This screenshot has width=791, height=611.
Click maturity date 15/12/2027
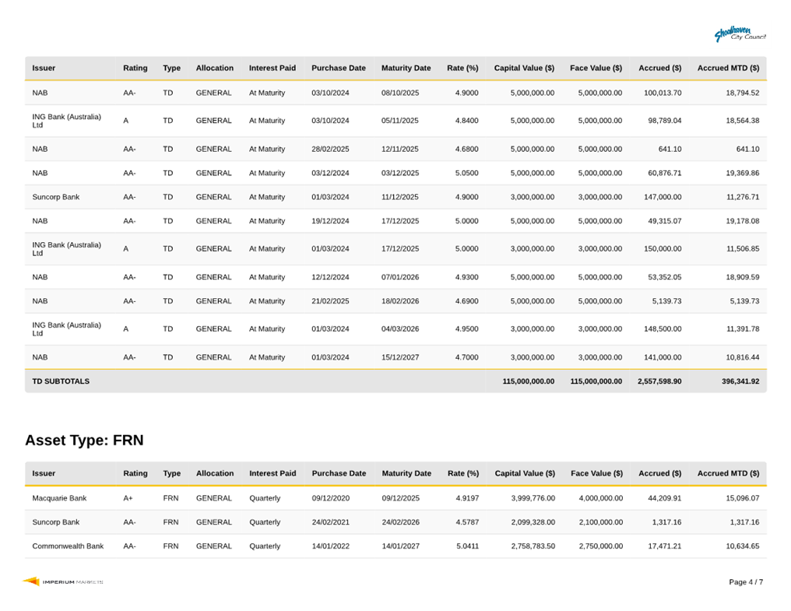pyautogui.click(x=400, y=357)
